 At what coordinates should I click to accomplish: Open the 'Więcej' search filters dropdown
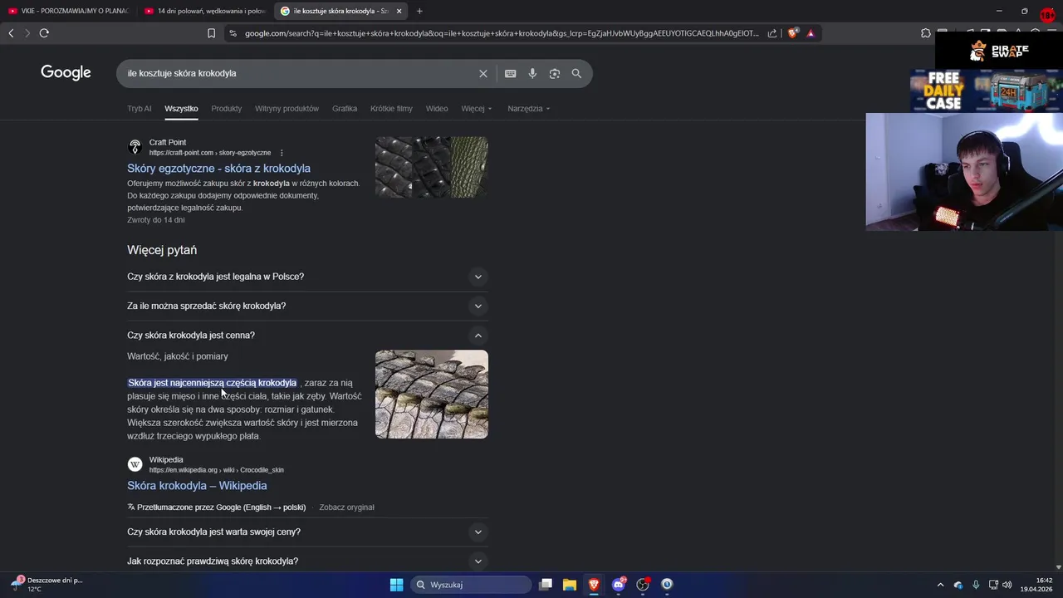click(477, 109)
